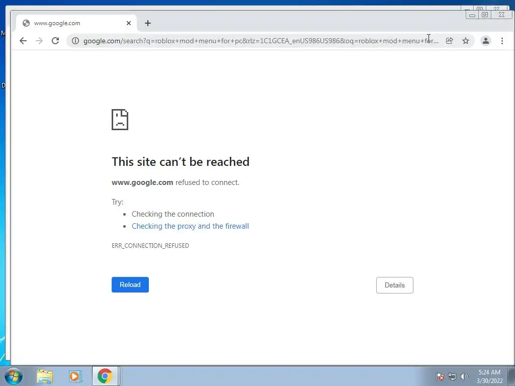
Task: Open Windows Explorer from the taskbar
Action: (x=45, y=376)
